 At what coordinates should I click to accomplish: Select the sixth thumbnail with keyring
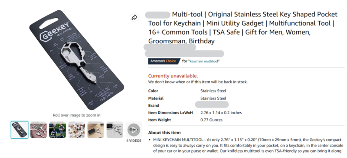point(115,130)
